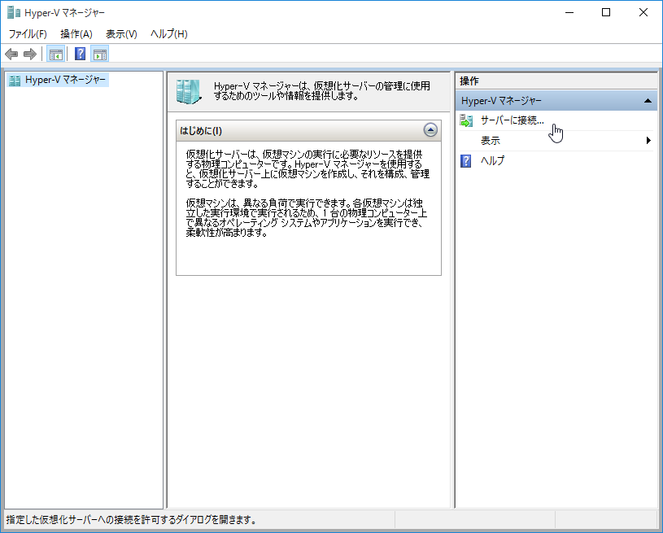Click the 操作 pane heading

tap(469, 81)
